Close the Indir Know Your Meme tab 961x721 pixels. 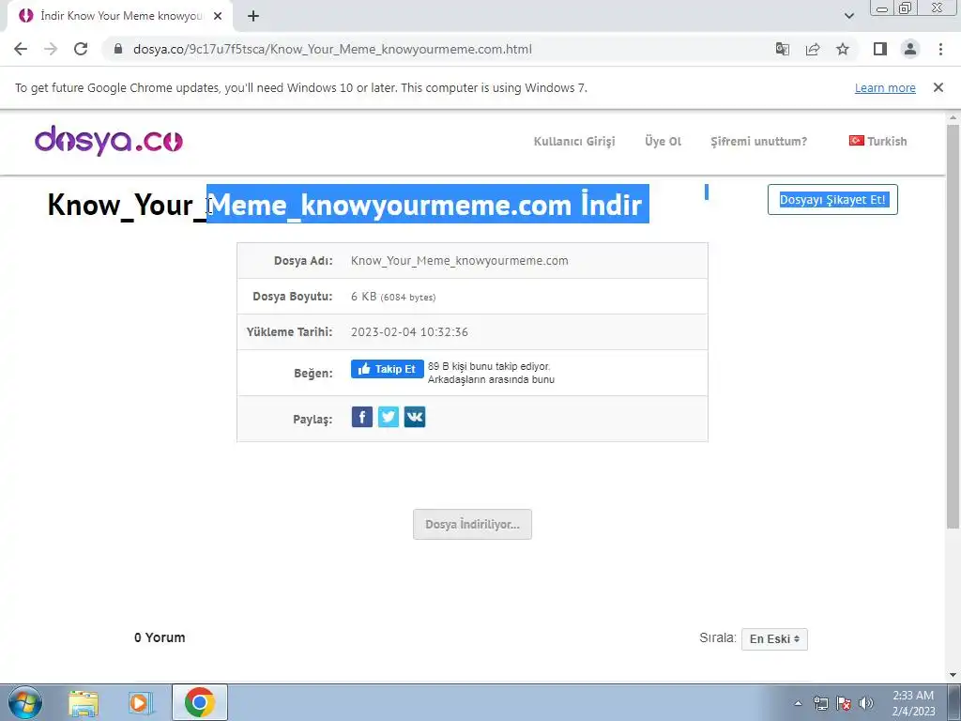[218, 16]
